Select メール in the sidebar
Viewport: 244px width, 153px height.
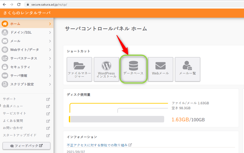coord(27,41)
